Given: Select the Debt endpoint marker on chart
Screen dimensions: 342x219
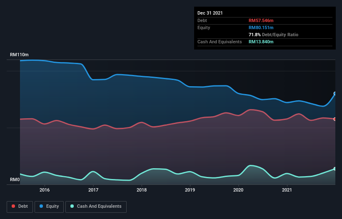Looking at the screenshot, I should (335, 119).
